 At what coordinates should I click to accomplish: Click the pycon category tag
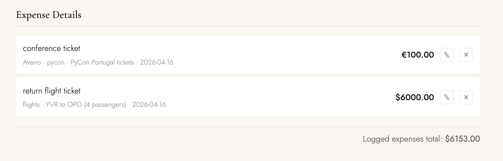[x=56, y=63]
